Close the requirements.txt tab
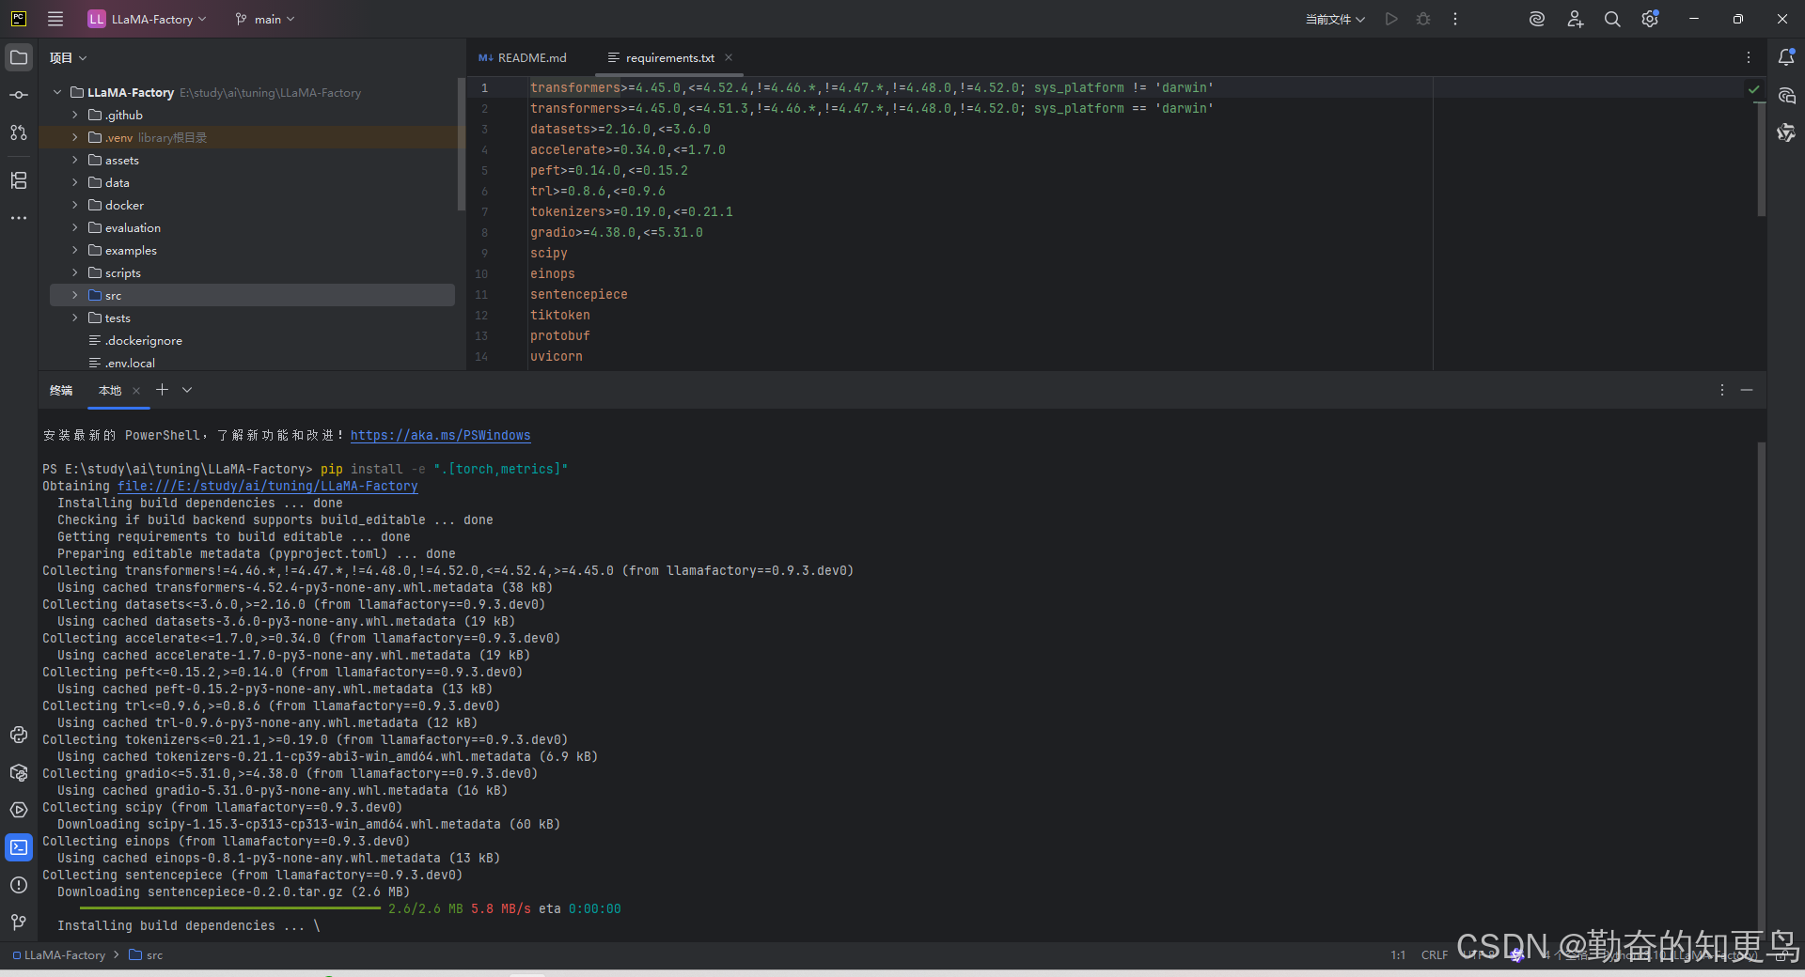Viewport: 1805px width, 977px height. pyautogui.click(x=729, y=57)
